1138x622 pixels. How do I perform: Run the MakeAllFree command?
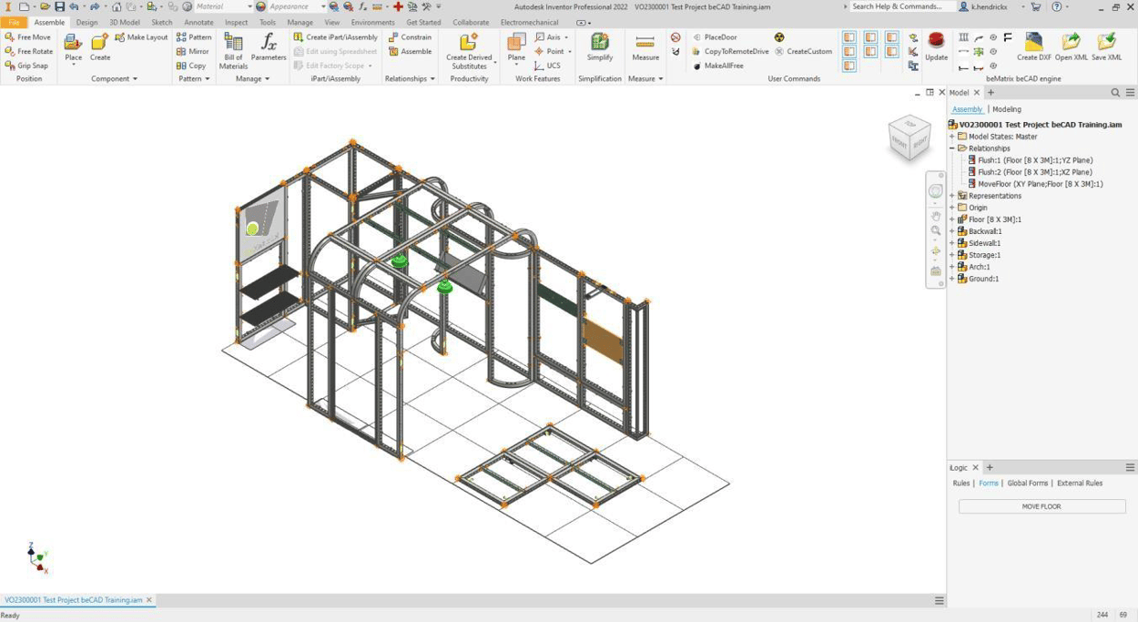pyautogui.click(x=717, y=66)
